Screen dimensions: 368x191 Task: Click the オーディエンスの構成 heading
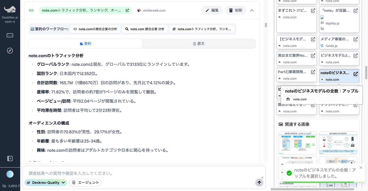click(x=49, y=123)
